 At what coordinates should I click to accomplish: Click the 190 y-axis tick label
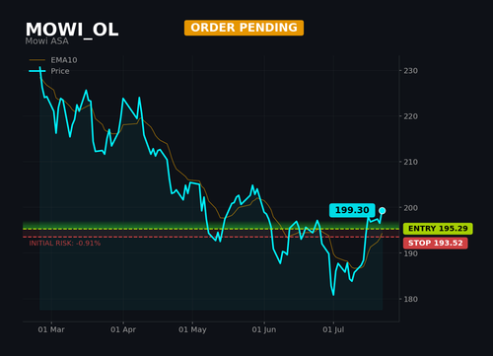coord(411,253)
